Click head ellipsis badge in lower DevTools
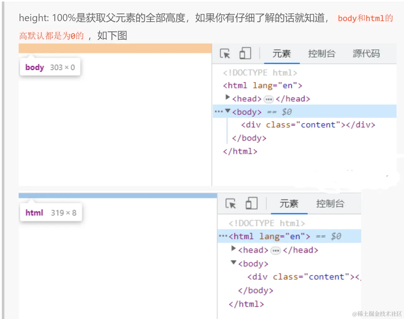 pyautogui.click(x=276, y=251)
